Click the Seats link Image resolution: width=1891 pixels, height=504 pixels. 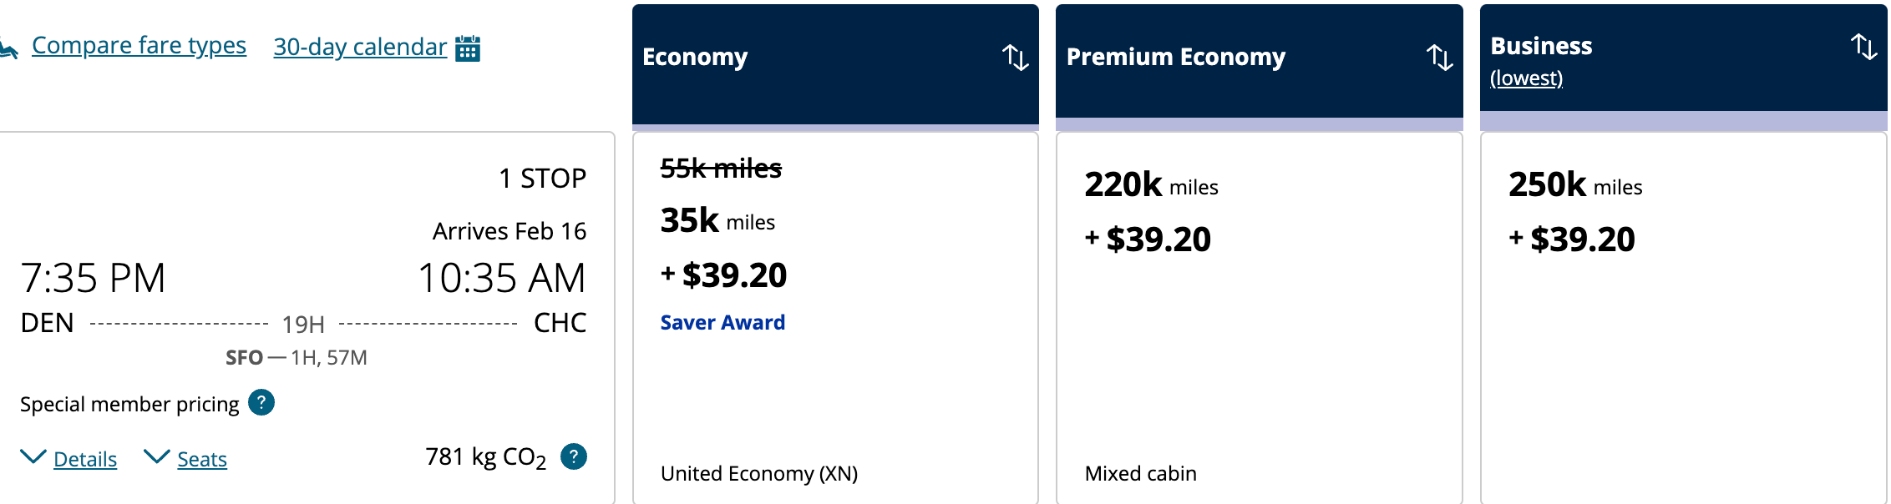(x=202, y=459)
